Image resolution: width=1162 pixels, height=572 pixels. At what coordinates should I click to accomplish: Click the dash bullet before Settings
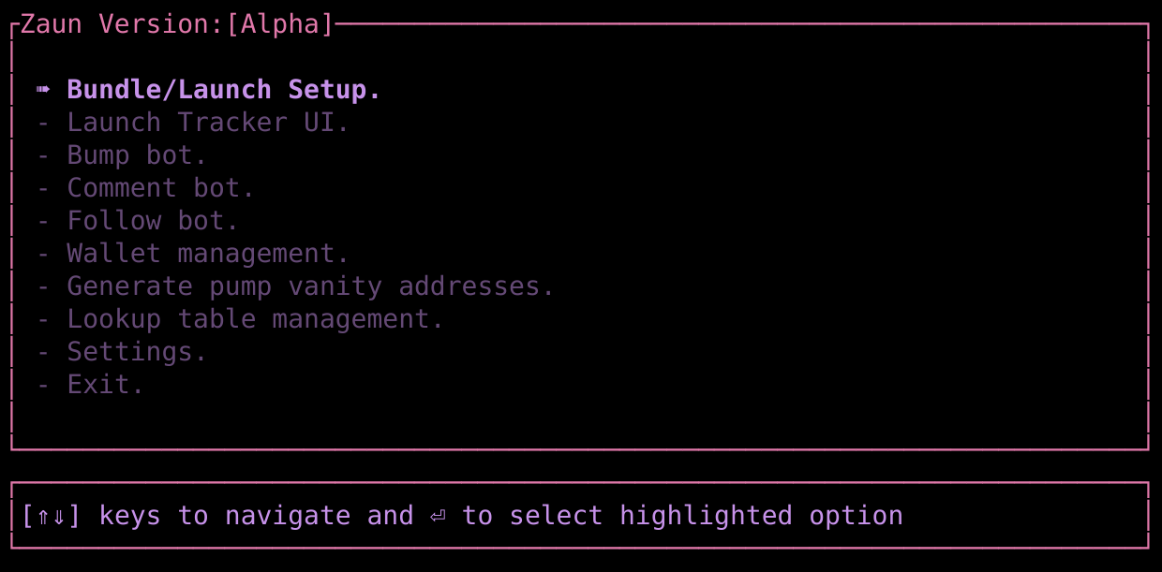click(x=43, y=352)
